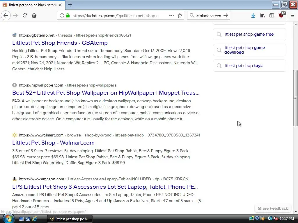Click the 'black screen' search box

[x=208, y=16]
